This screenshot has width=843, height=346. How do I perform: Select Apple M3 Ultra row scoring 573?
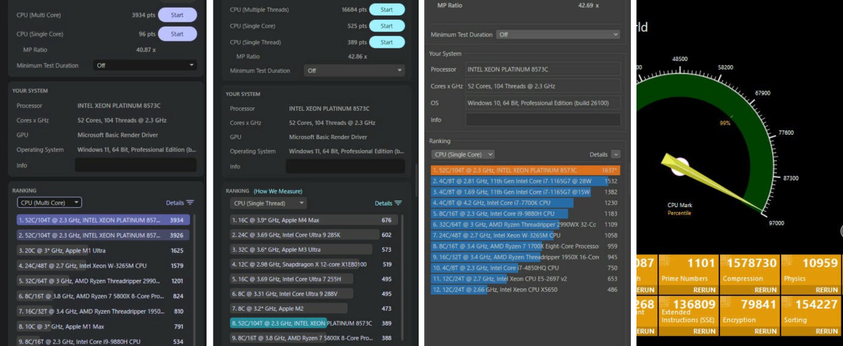[x=313, y=250]
